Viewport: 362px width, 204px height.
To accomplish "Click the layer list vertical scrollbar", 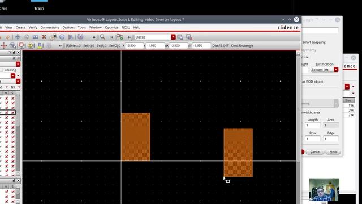I will click(18, 135).
